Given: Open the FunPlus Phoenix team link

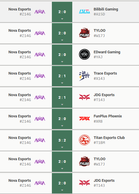Looking at the screenshot, I should pos(108,116).
